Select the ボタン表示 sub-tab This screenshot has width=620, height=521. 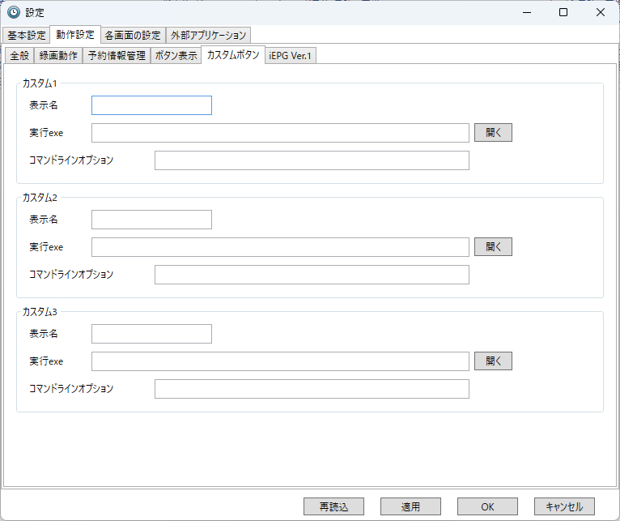point(176,55)
